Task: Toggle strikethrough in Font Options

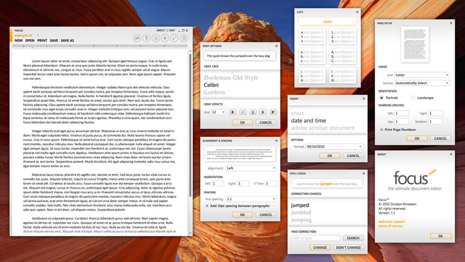Action: 263,112
